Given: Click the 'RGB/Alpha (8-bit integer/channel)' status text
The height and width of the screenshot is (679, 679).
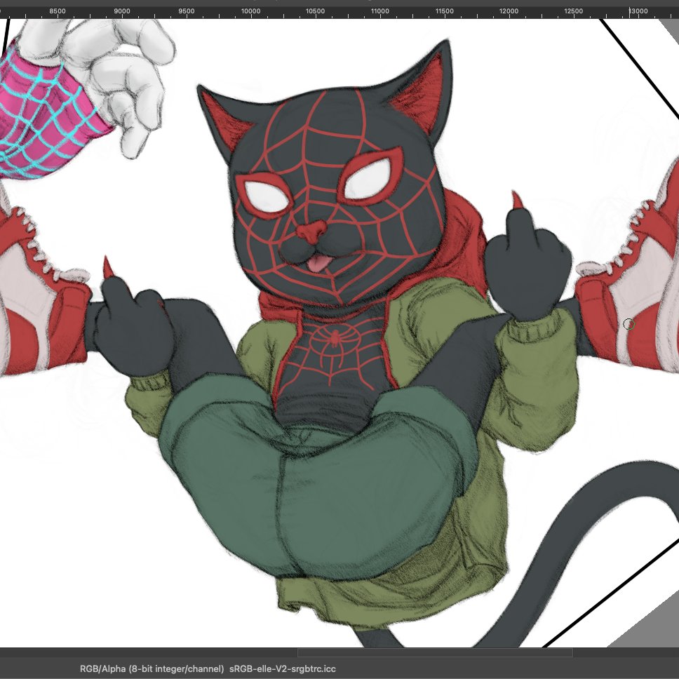Looking at the screenshot, I should pos(152,668).
